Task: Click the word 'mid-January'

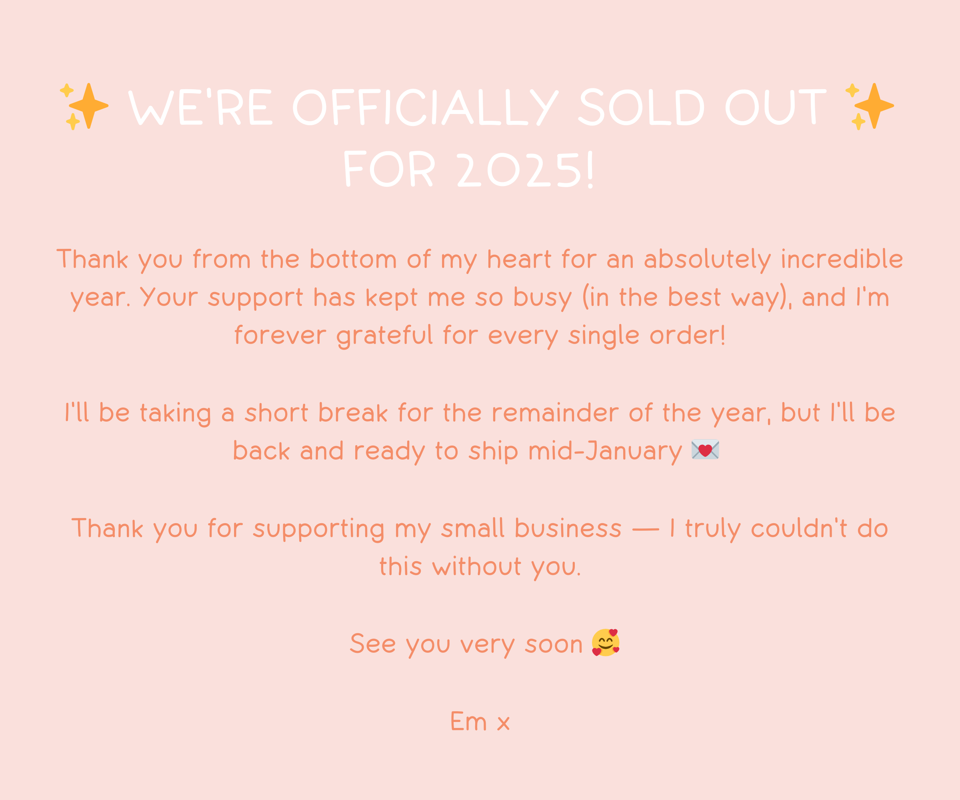Action: 605,451
